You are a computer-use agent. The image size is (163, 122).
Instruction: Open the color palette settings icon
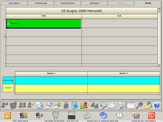pos(103,105)
